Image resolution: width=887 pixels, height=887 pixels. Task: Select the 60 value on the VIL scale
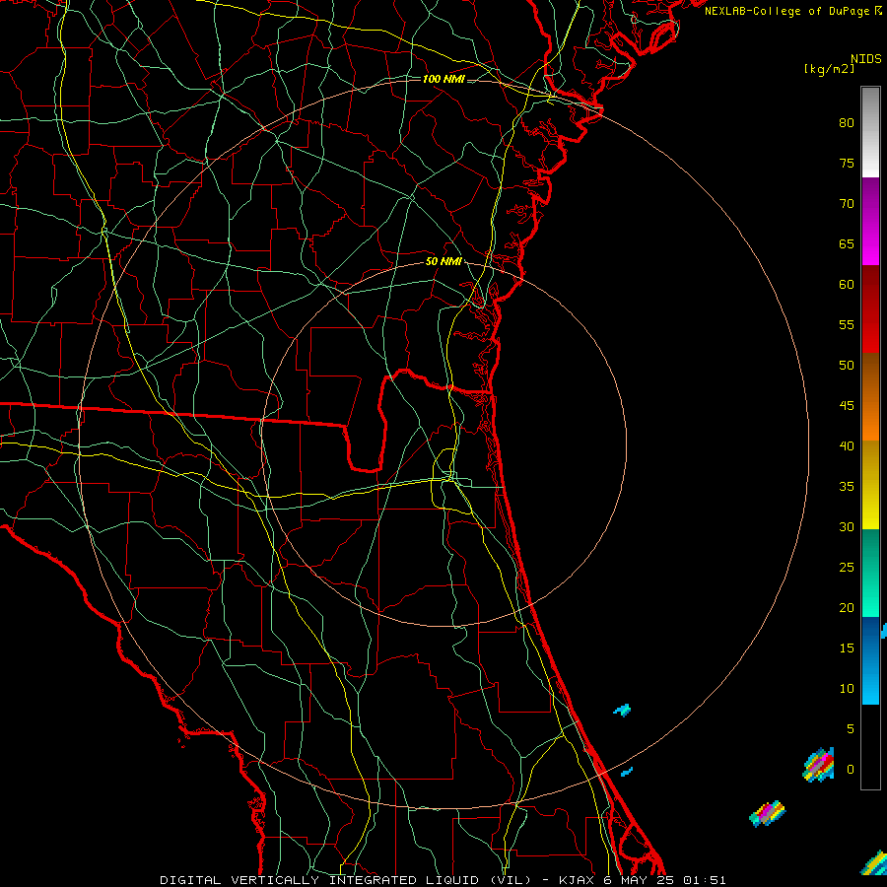point(847,285)
